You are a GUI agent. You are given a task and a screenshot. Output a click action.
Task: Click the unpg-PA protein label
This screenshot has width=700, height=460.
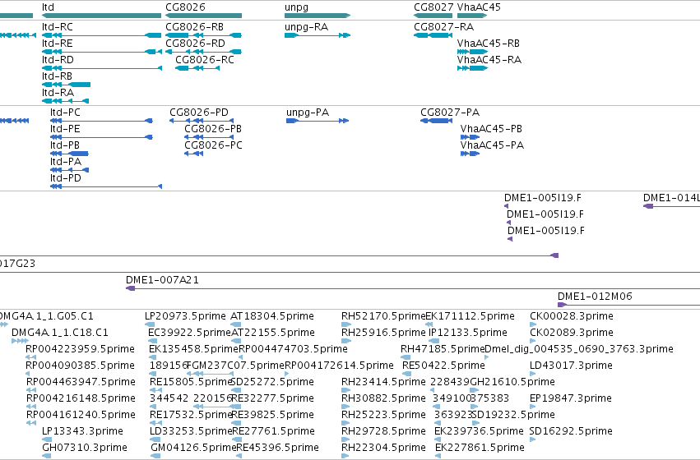[x=308, y=113]
